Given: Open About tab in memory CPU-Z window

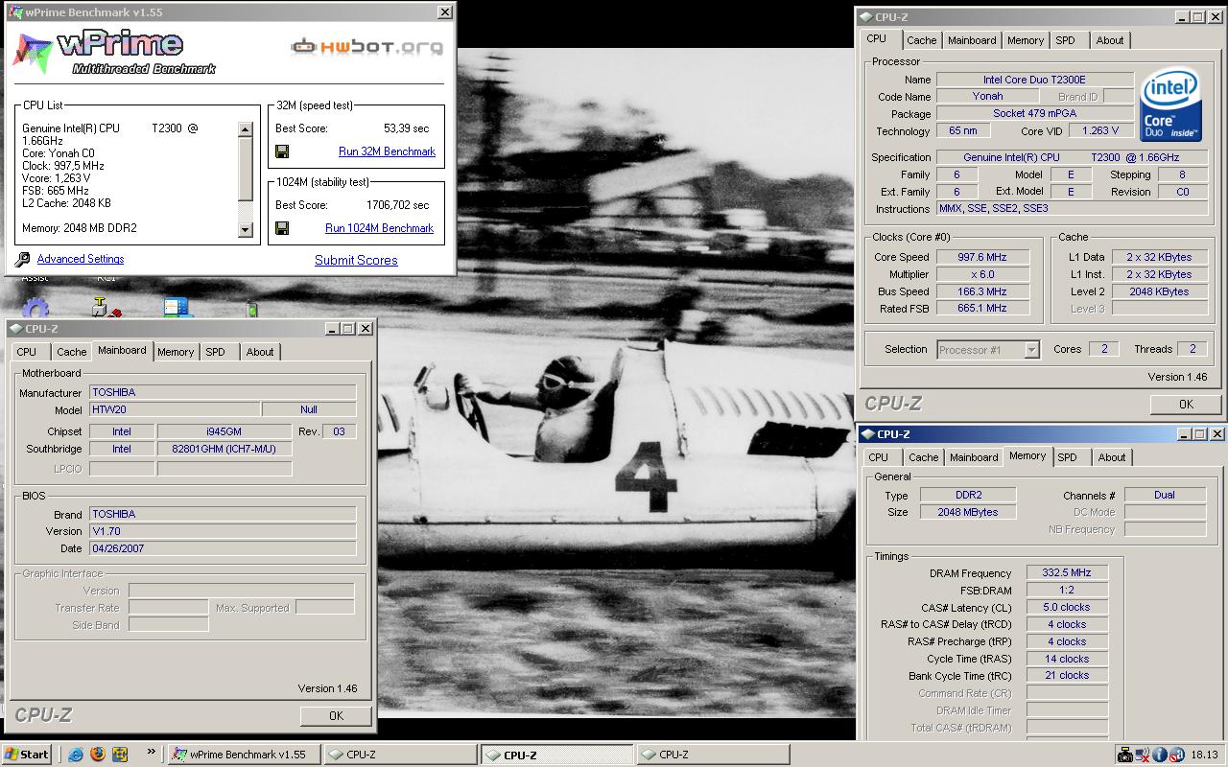Looking at the screenshot, I should click(x=1112, y=457).
